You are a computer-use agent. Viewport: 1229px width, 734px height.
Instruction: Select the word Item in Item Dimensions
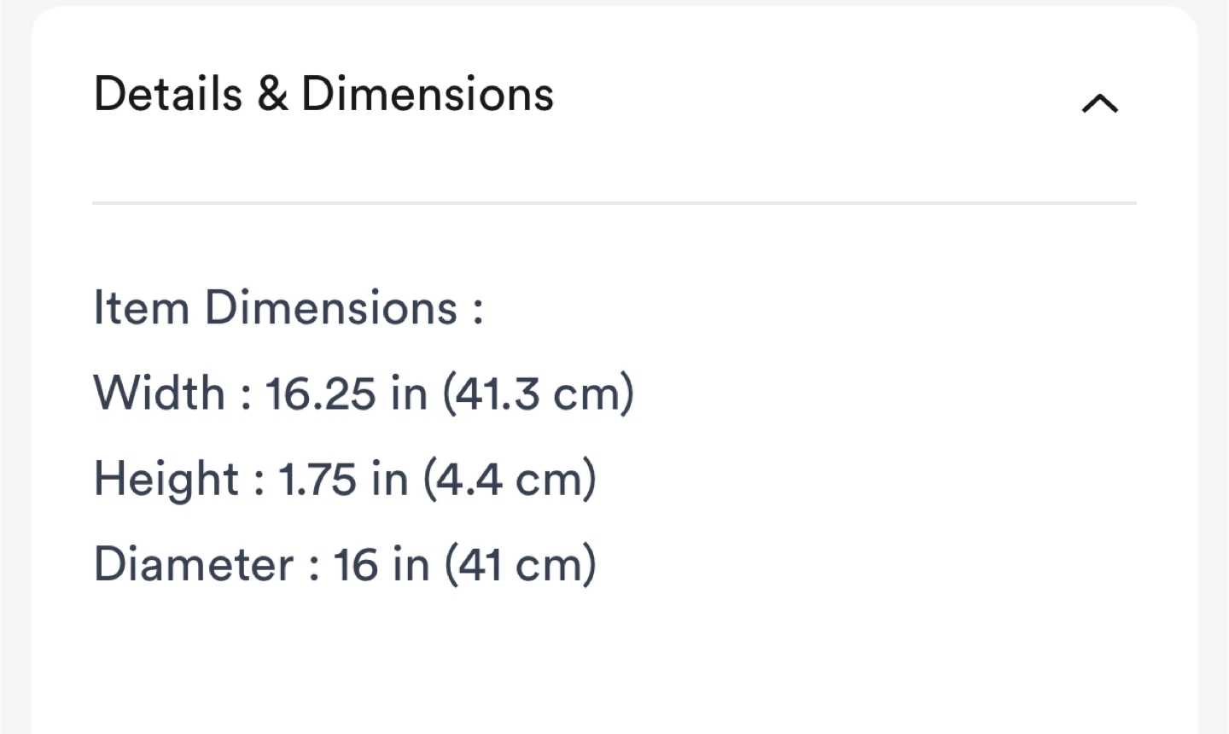[x=141, y=307]
